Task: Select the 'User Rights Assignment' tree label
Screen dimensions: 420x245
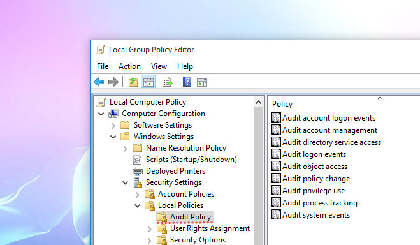Action: point(210,228)
